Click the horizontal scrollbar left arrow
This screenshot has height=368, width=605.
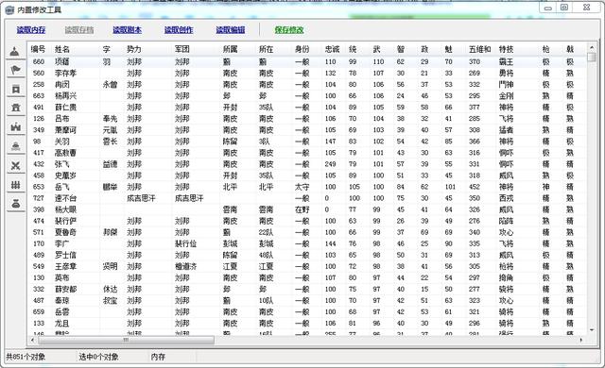click(33, 340)
